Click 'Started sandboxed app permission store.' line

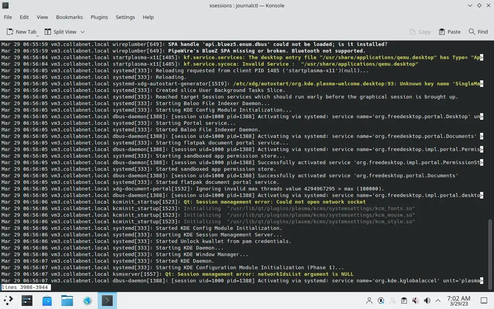(139, 169)
